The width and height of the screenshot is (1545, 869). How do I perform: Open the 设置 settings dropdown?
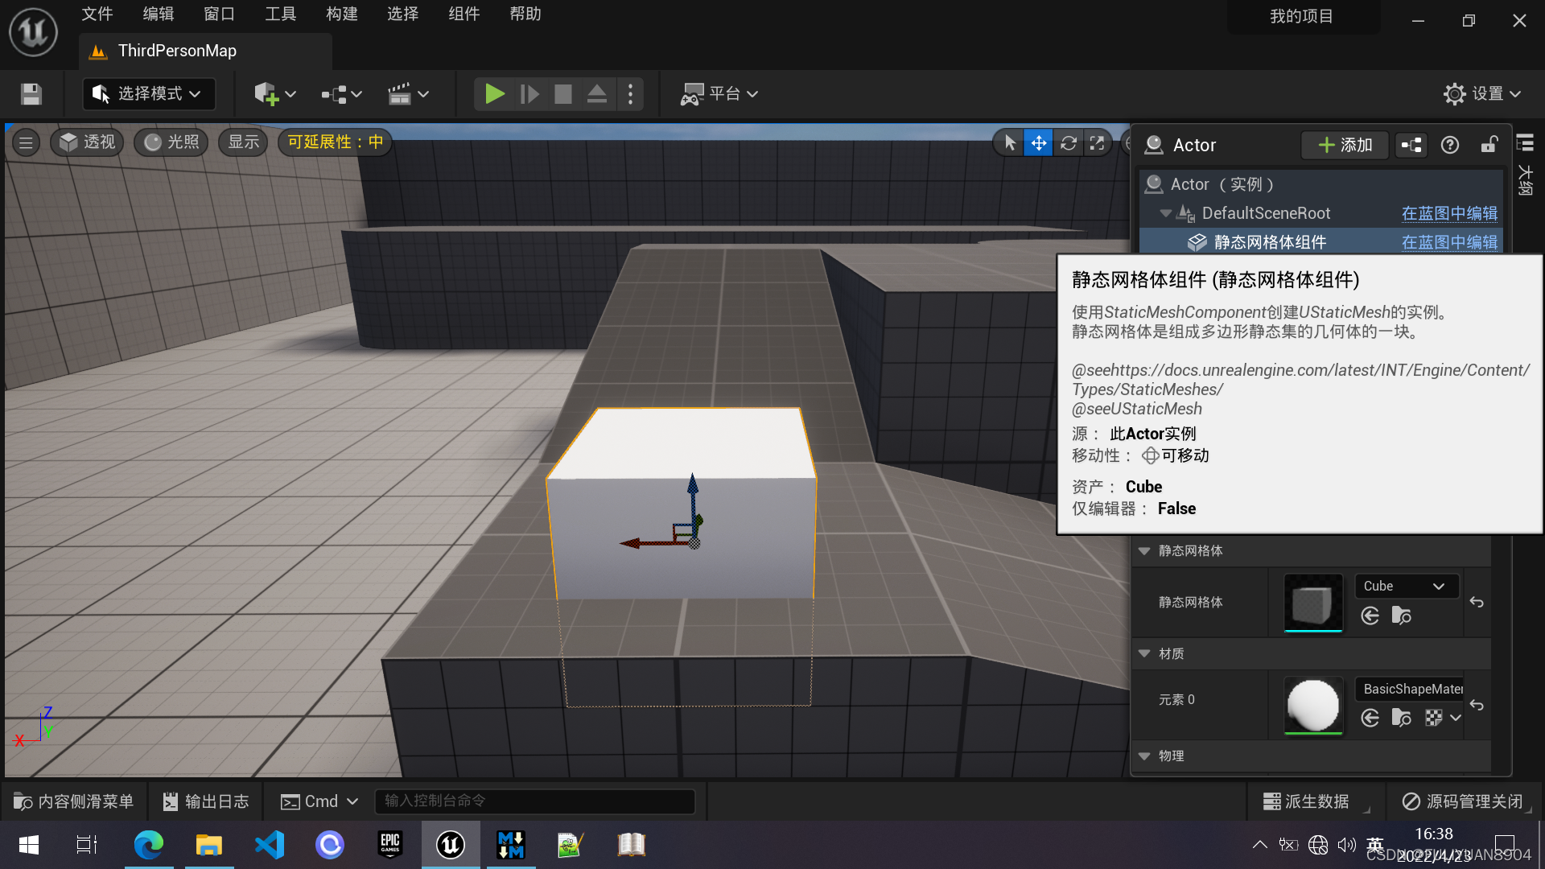(x=1482, y=94)
